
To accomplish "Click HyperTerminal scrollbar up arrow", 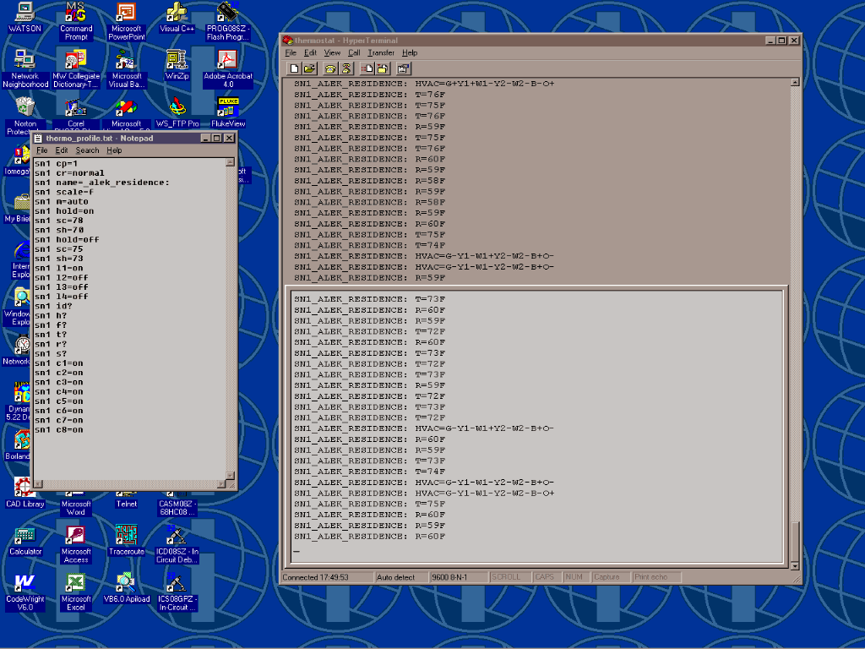I will (794, 83).
